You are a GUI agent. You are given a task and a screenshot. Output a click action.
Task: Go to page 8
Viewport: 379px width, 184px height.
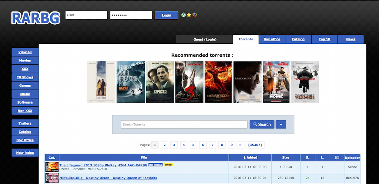tap(222, 145)
